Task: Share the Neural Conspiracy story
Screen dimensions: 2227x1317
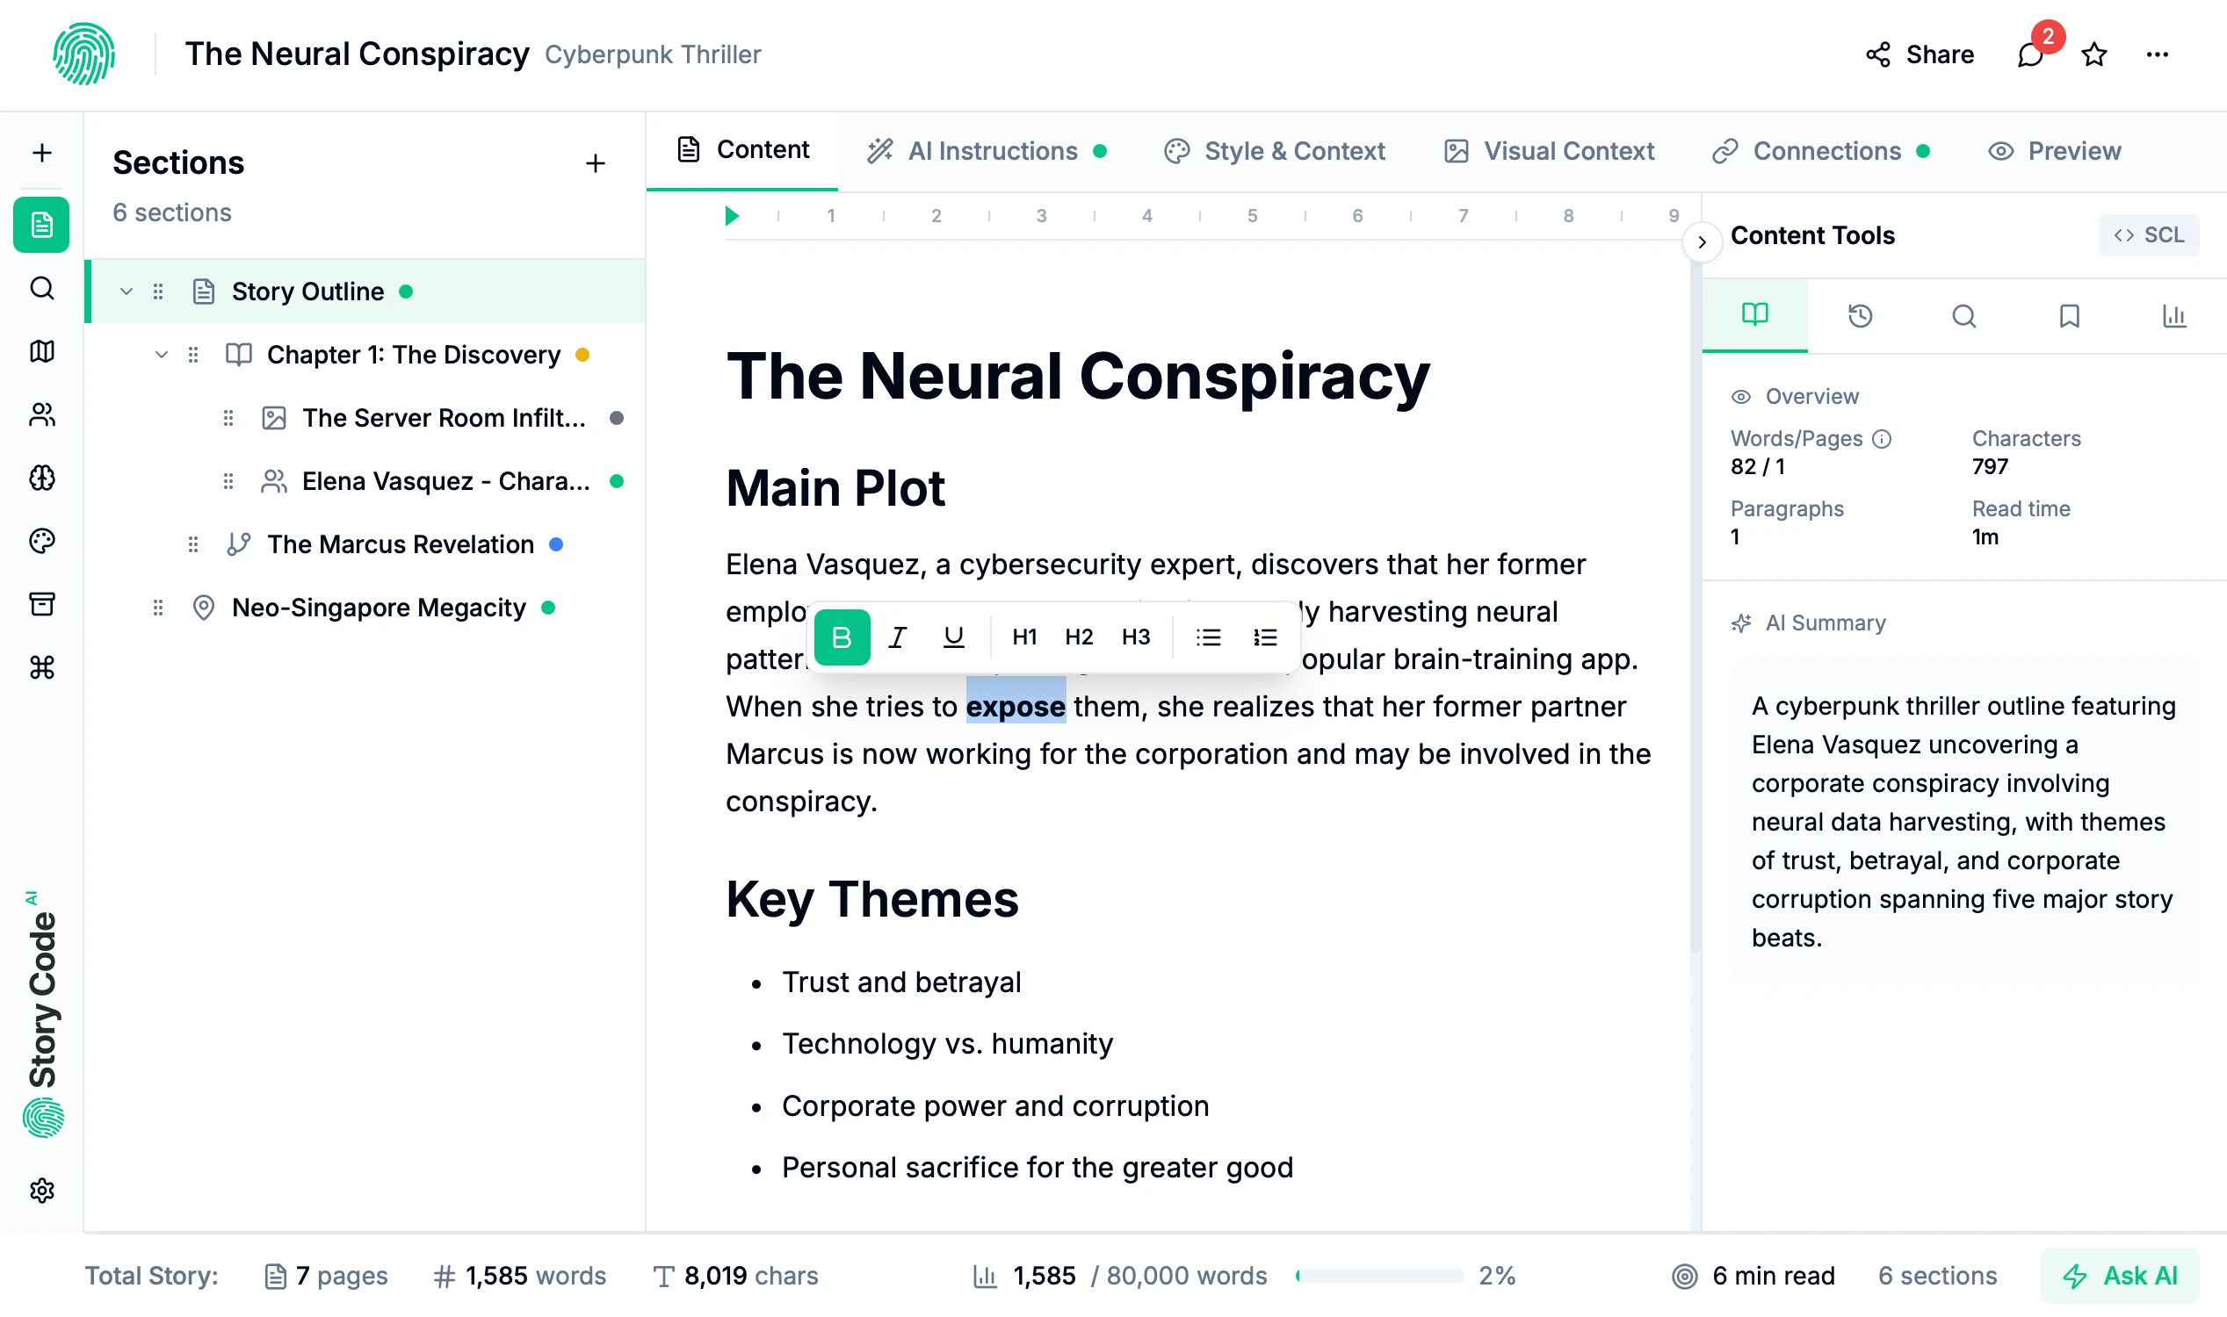Action: pos(1919,55)
